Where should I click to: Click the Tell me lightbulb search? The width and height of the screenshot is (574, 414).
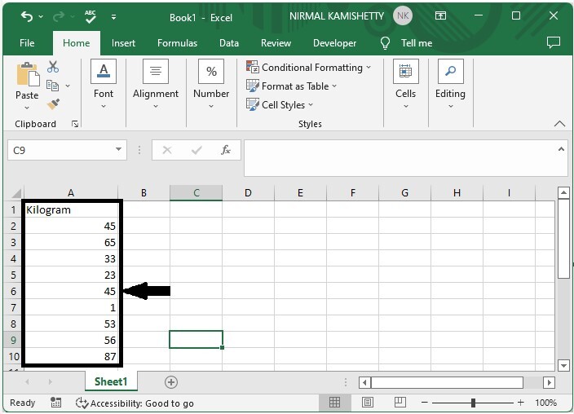406,43
